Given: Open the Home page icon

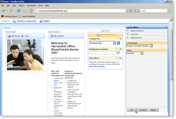Looking at the screenshot, I should click(31, 11).
